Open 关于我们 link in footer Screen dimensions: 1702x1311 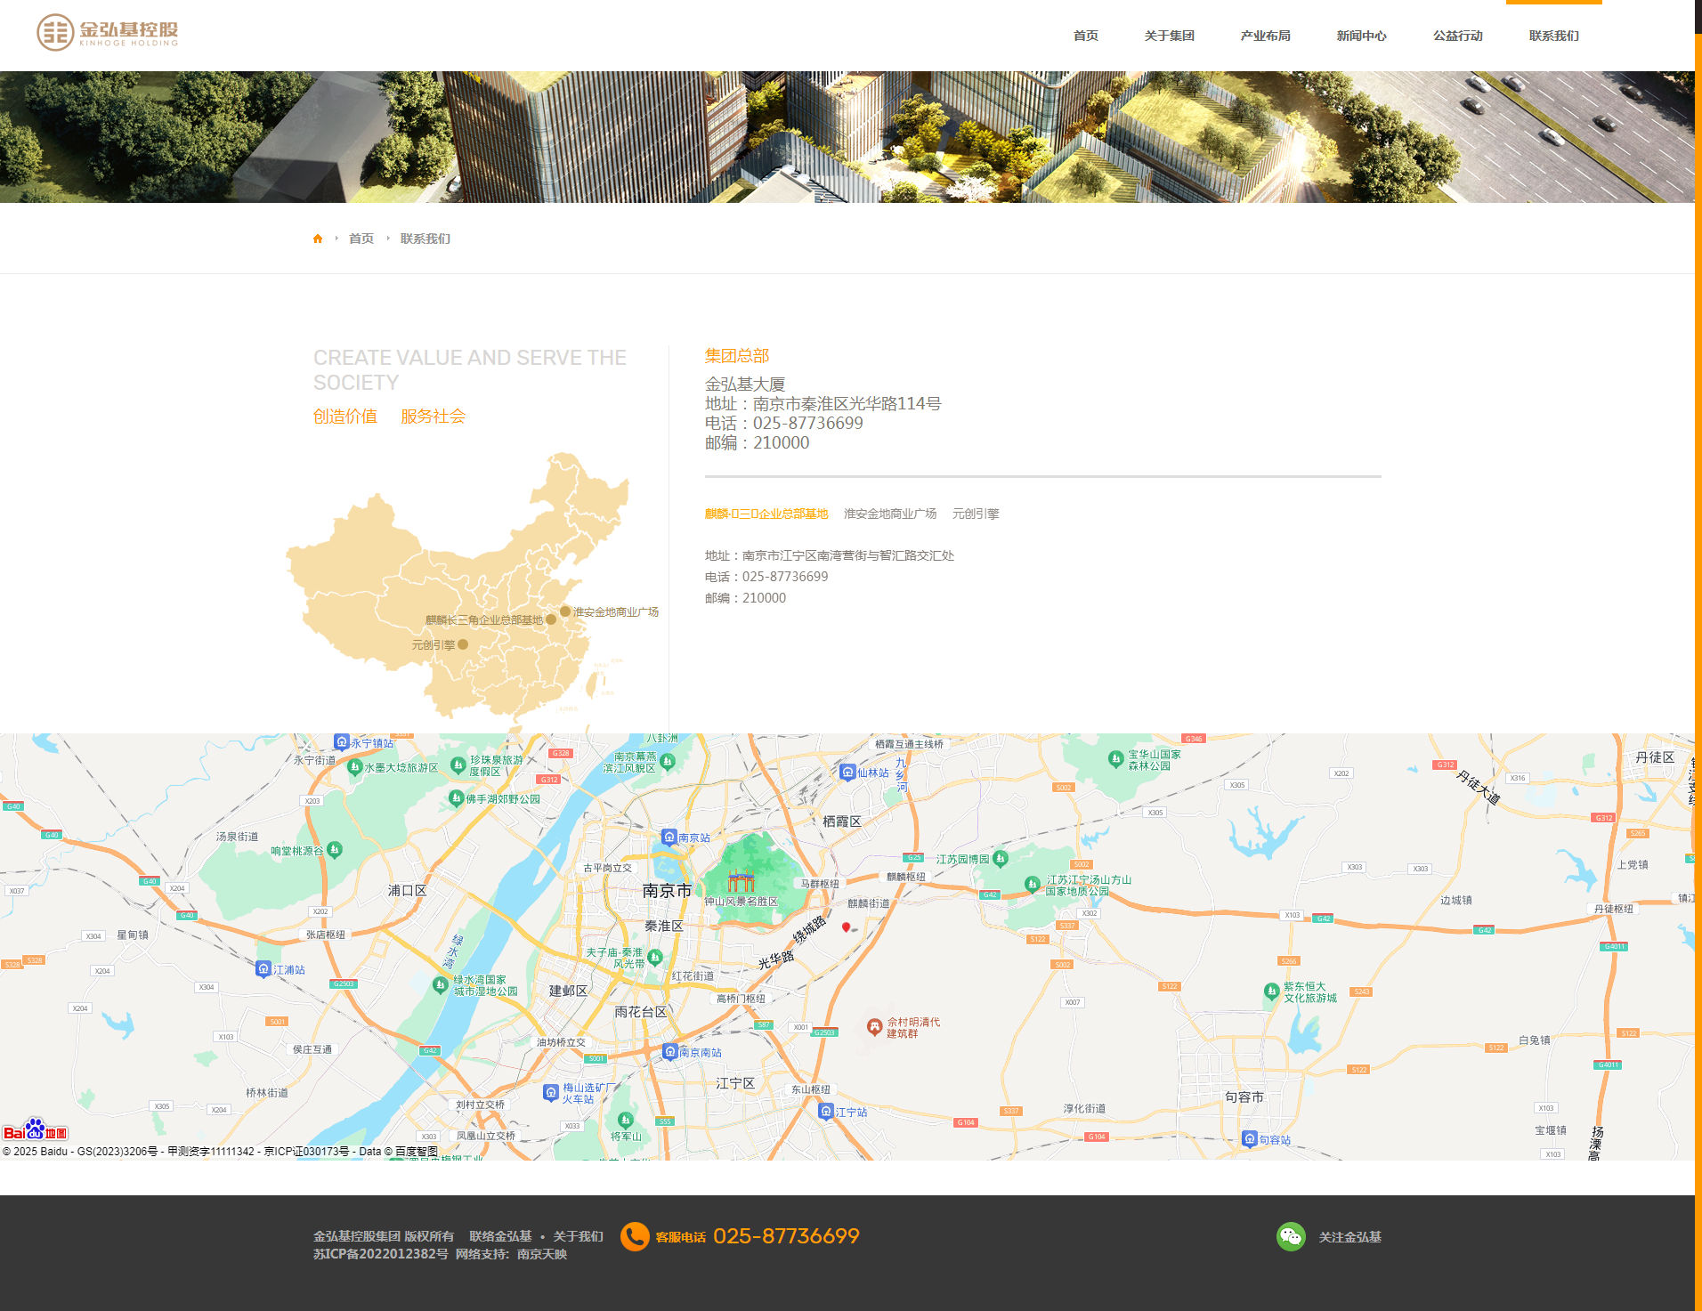pos(577,1236)
